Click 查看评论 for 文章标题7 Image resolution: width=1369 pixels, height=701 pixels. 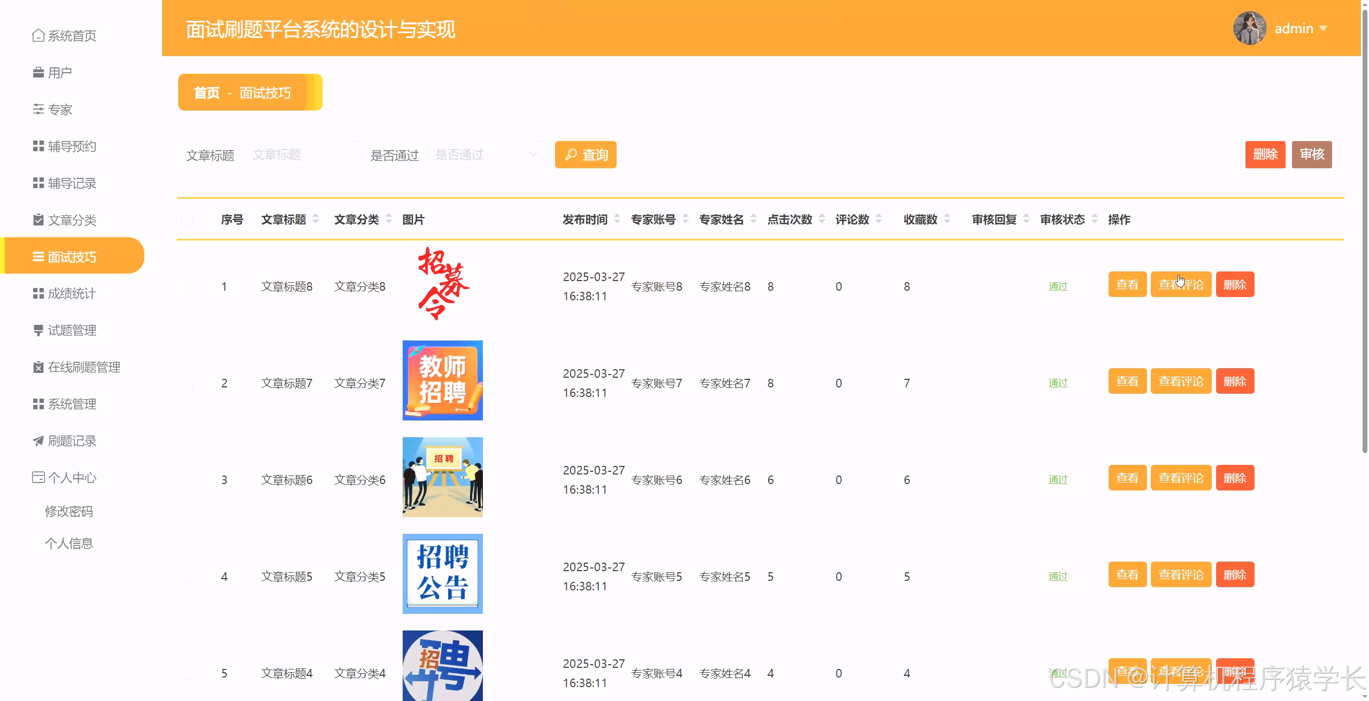[x=1181, y=381]
